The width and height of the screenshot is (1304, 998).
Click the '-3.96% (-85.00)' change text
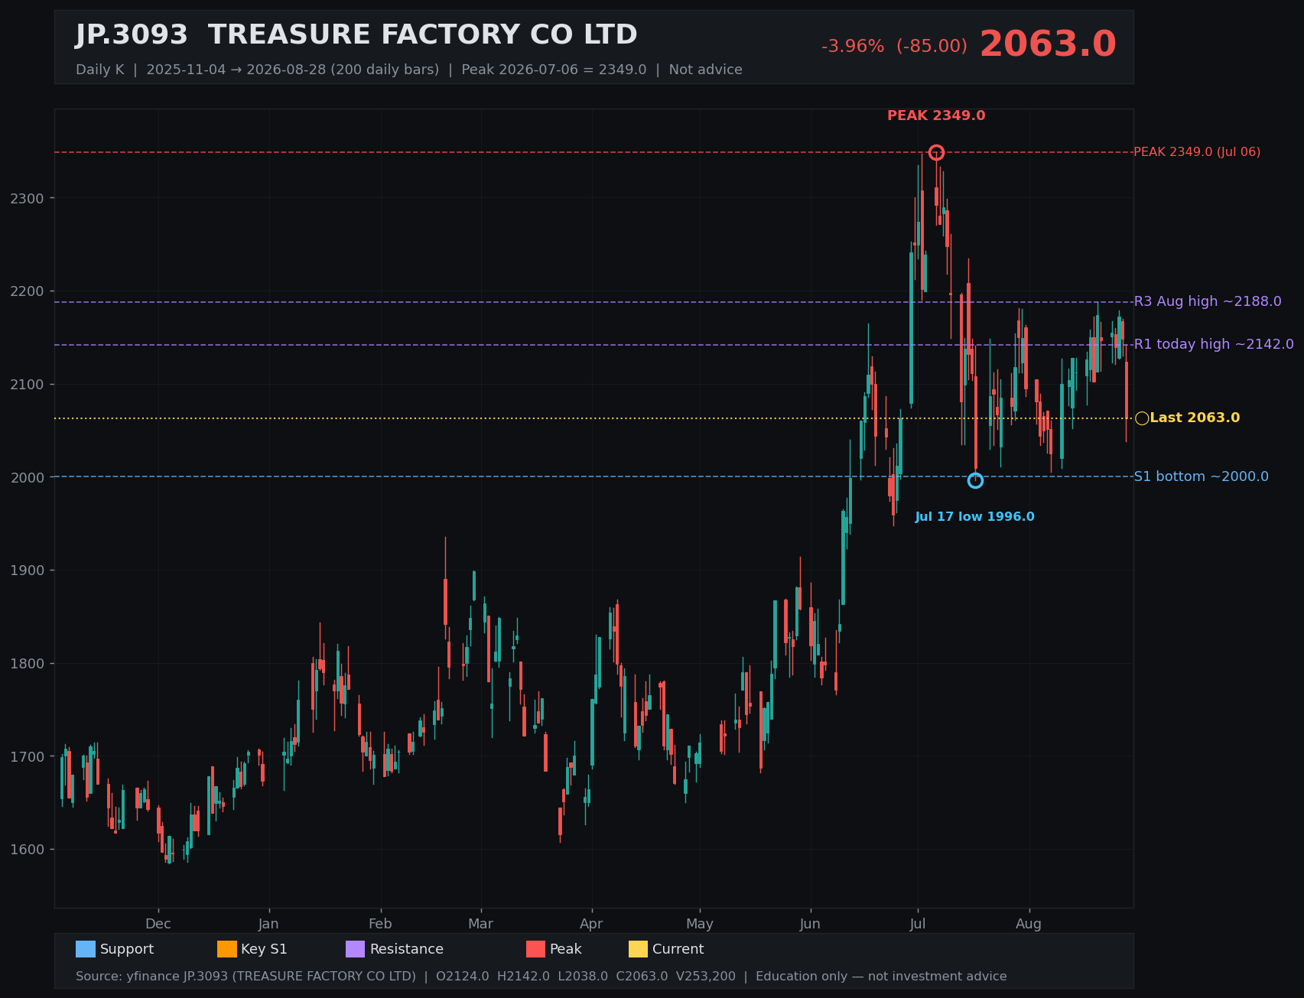[894, 47]
